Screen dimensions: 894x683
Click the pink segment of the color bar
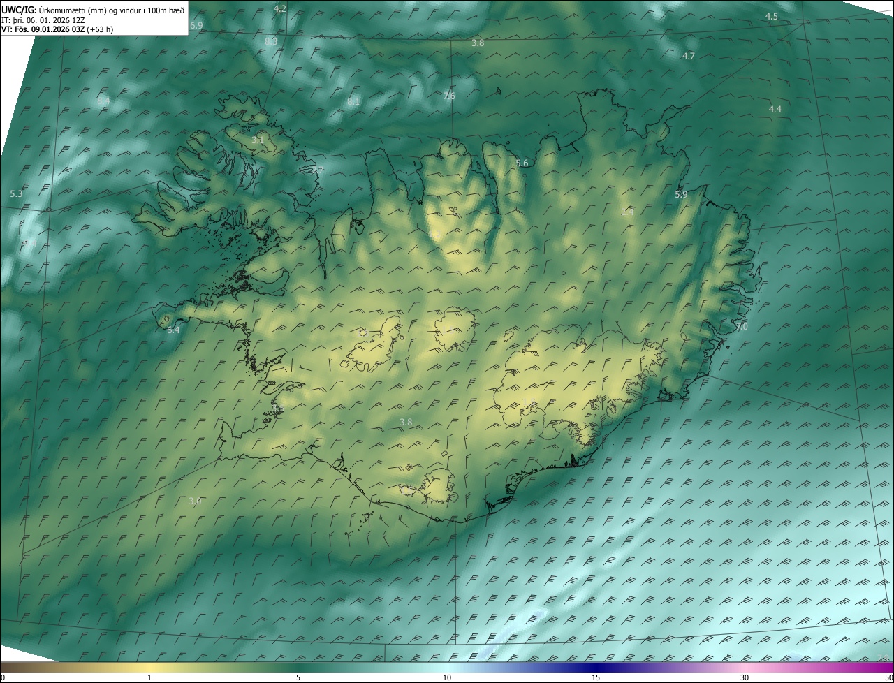(x=745, y=668)
